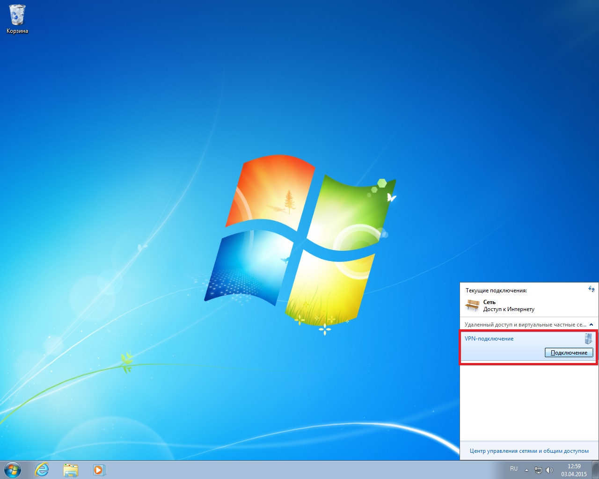Launch Internet Explorer from the taskbar

click(x=42, y=470)
